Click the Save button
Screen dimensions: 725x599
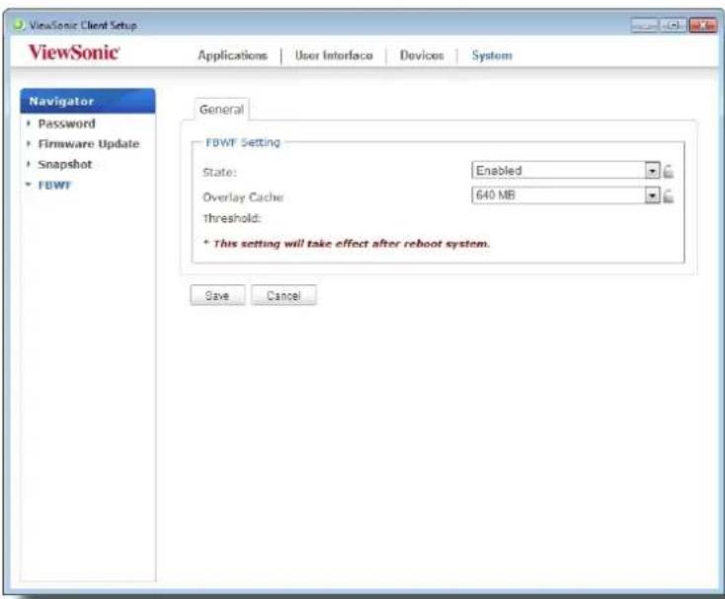point(217,295)
